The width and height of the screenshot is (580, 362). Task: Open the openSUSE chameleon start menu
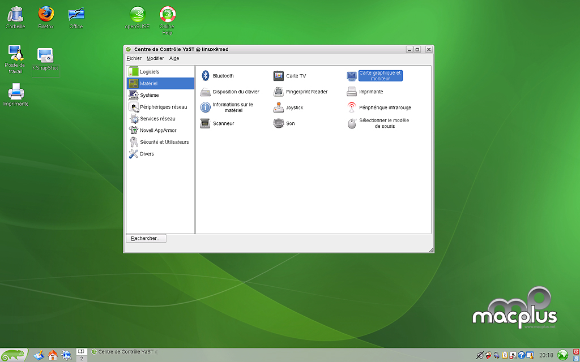(x=14, y=355)
